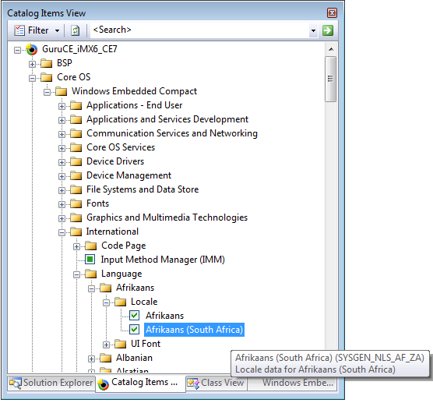
Task: Collapse the Language node
Action: [77, 274]
